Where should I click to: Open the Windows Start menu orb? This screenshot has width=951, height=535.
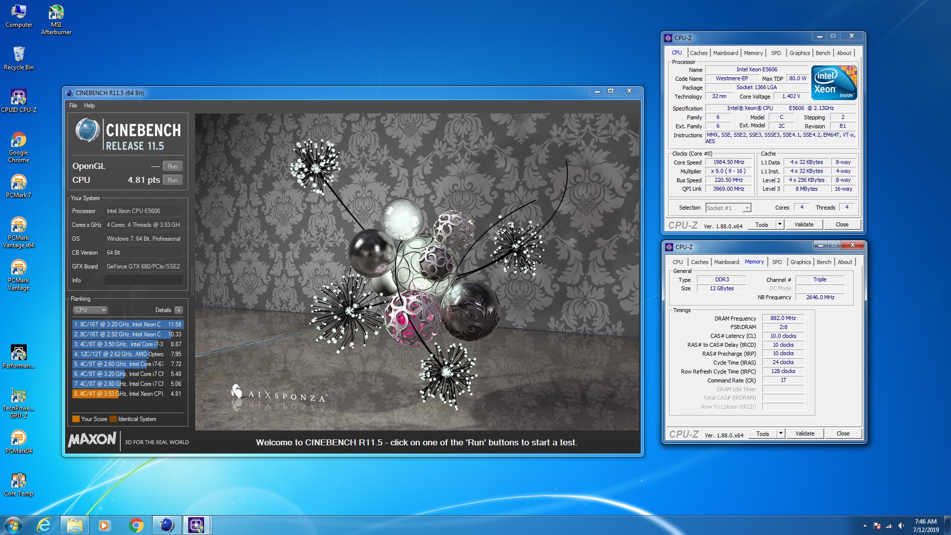pyautogui.click(x=13, y=525)
